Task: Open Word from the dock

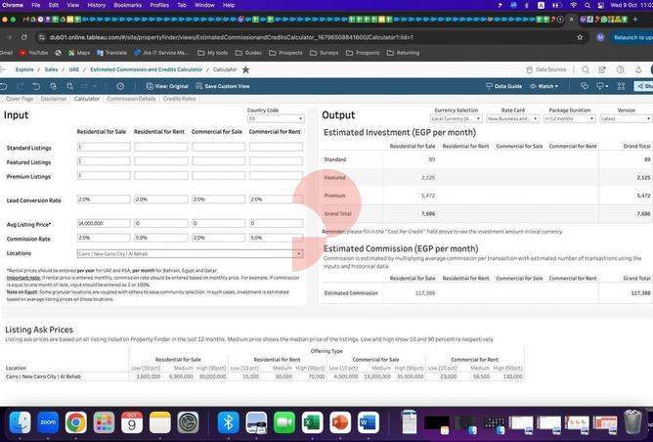Action: tap(369, 422)
